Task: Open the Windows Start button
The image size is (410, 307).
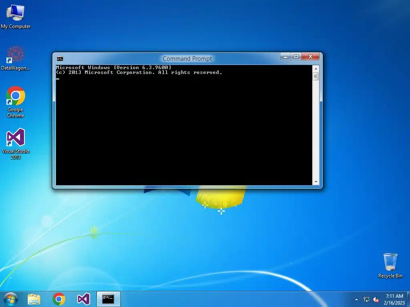Action: click(x=10, y=299)
